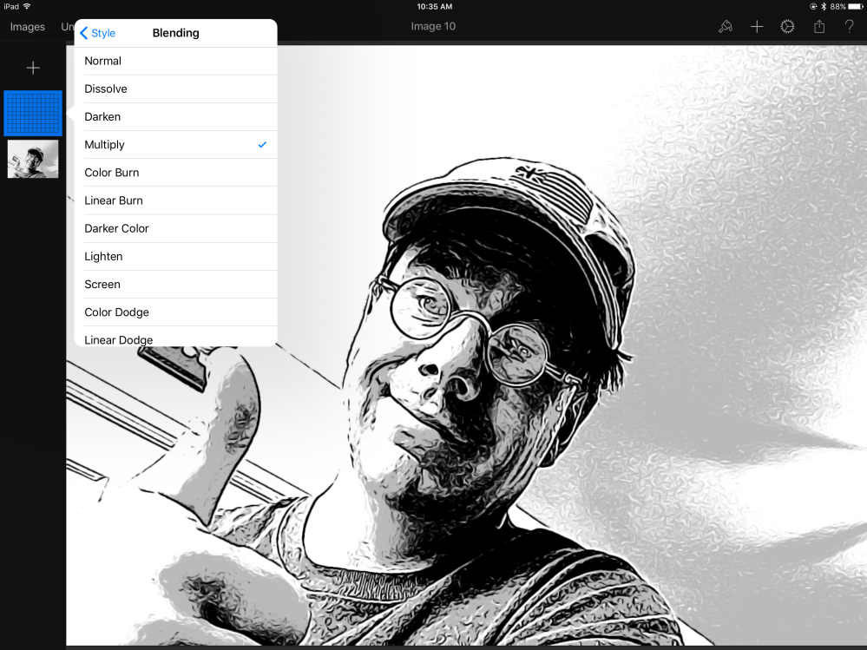The image size is (867, 650).
Task: Confirm Multiply as the checked blend mode
Action: tap(262, 145)
